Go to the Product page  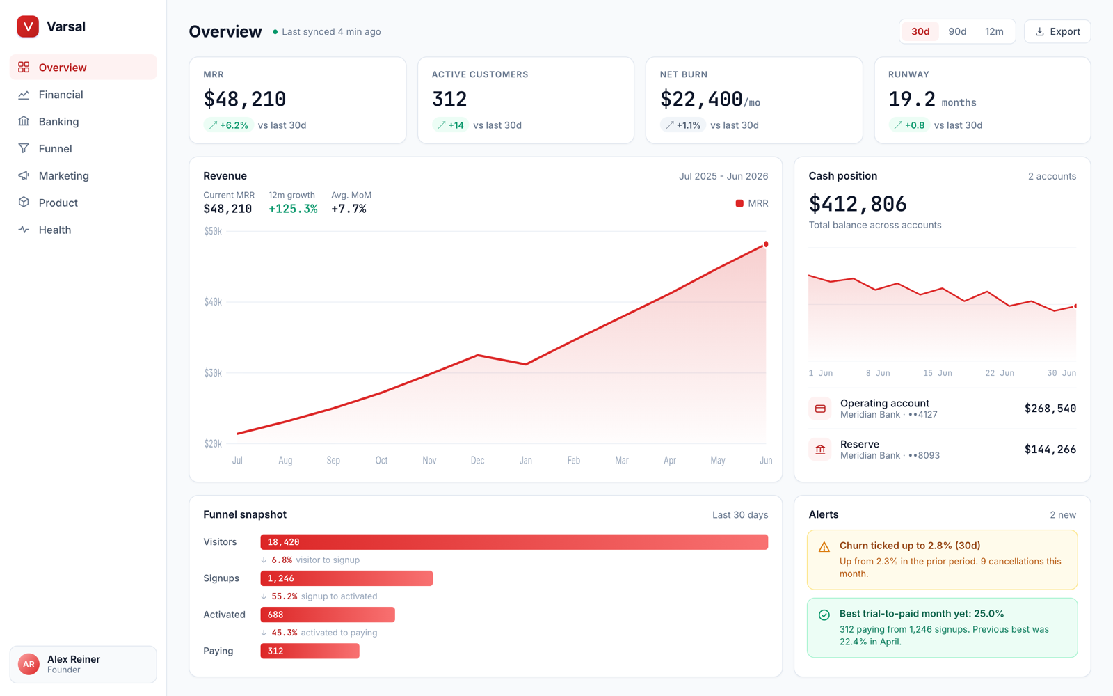(x=83, y=203)
